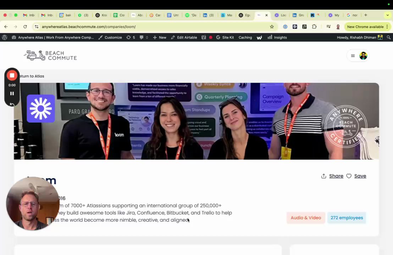
Task: Click the share upload icon
Action: coord(323,176)
